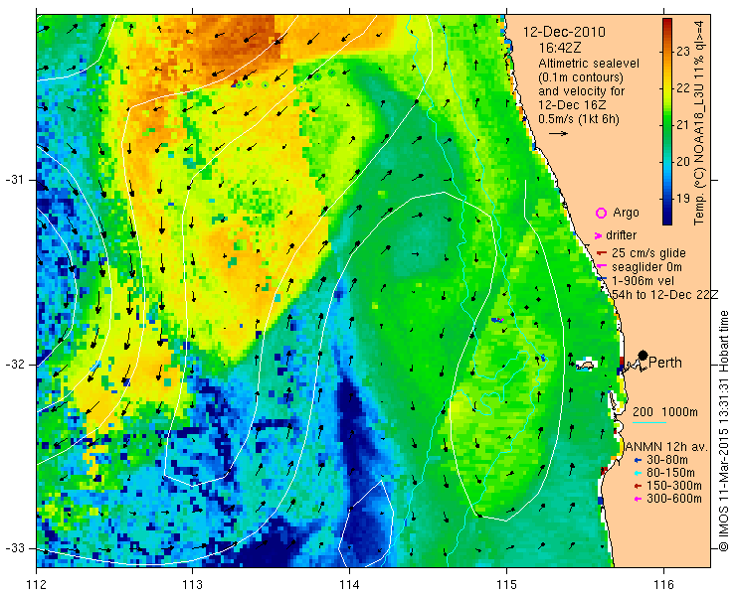Click the cyan isobath legend line under 200 1000m
The height and width of the screenshot is (596, 736).
649,423
